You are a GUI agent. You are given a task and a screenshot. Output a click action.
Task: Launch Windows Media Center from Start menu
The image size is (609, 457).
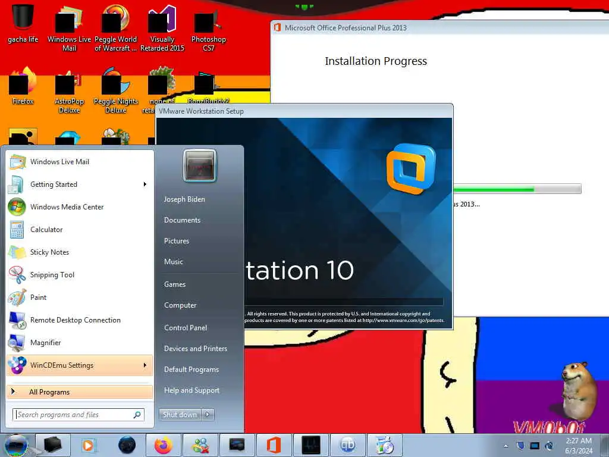pos(80,206)
